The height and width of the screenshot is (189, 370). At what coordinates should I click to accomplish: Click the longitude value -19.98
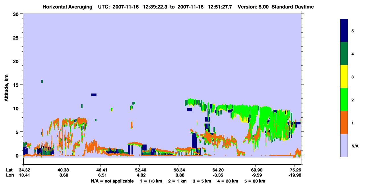pyautogui.click(x=294, y=175)
